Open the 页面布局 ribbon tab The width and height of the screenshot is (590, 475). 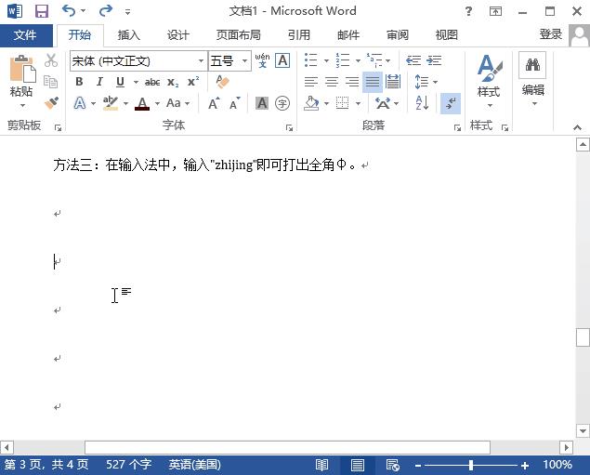(238, 34)
